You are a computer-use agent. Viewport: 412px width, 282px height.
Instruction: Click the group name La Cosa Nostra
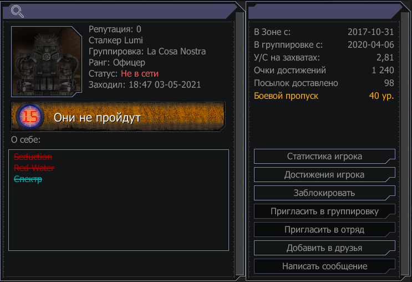[x=176, y=52]
